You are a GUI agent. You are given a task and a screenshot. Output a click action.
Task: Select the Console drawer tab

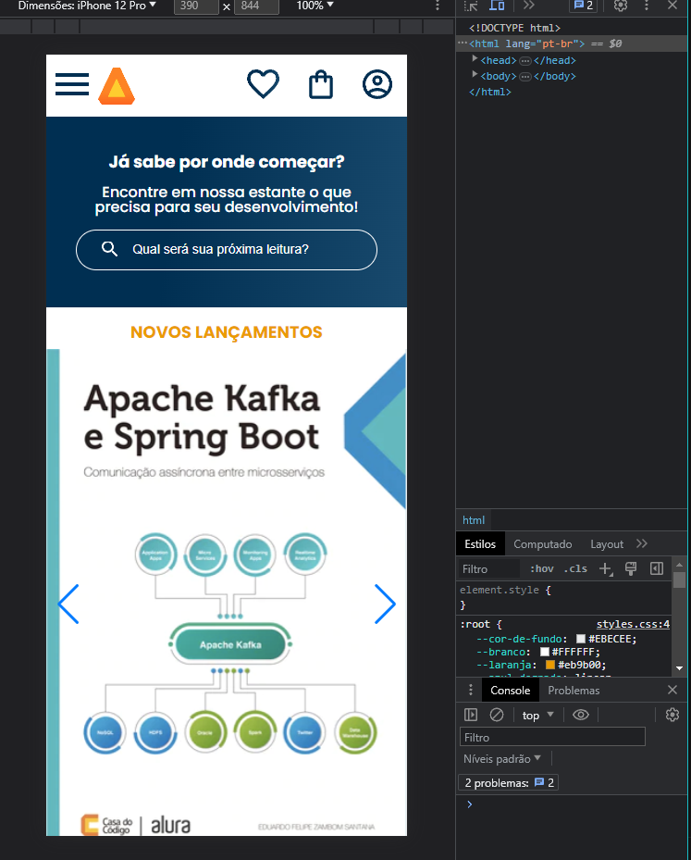tap(511, 691)
